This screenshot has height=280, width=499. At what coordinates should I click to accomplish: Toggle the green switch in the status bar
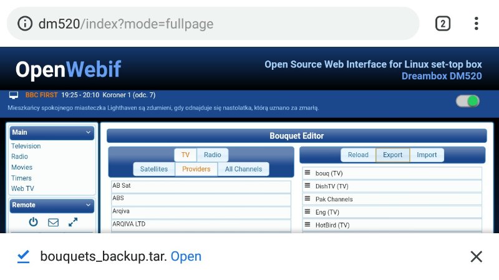467,101
